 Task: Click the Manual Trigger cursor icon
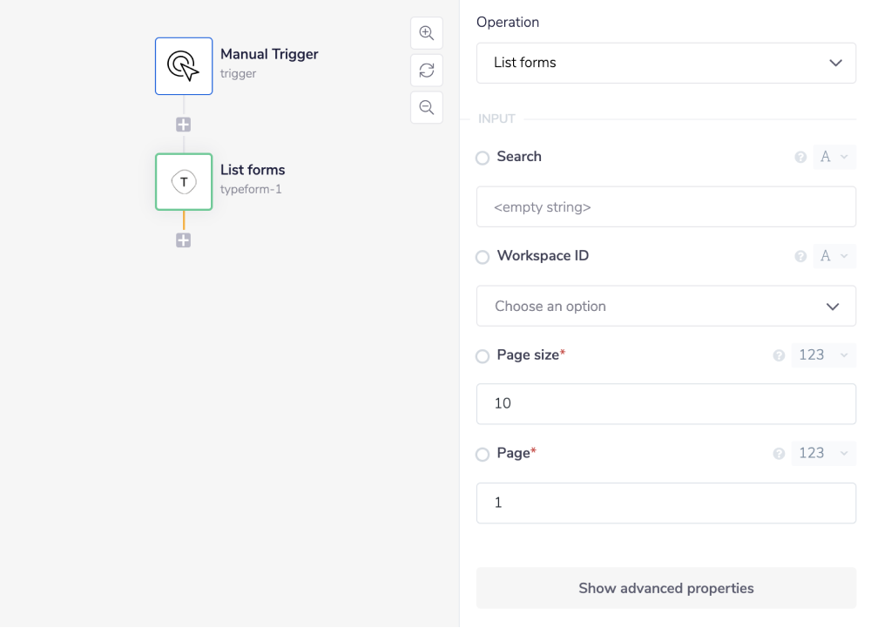pos(183,65)
